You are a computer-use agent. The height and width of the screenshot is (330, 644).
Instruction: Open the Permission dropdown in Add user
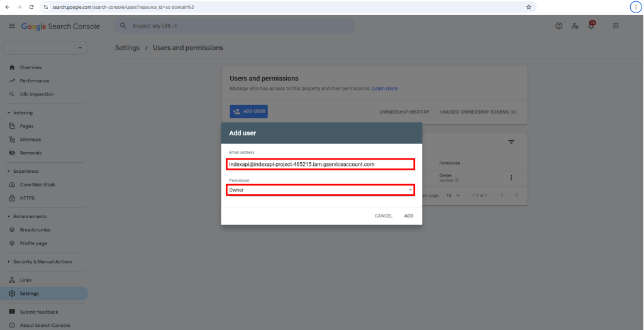(x=321, y=190)
